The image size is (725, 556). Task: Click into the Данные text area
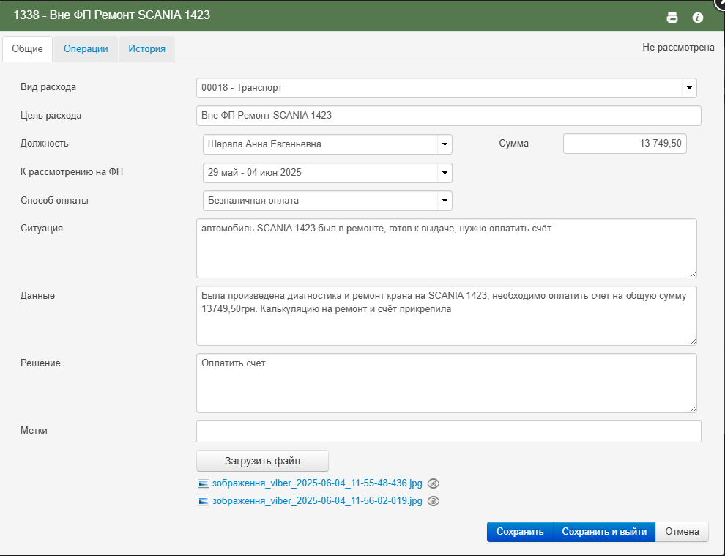pyautogui.click(x=446, y=316)
